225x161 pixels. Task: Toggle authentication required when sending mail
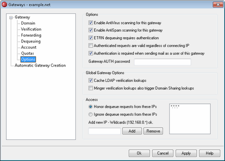[x=91, y=53]
